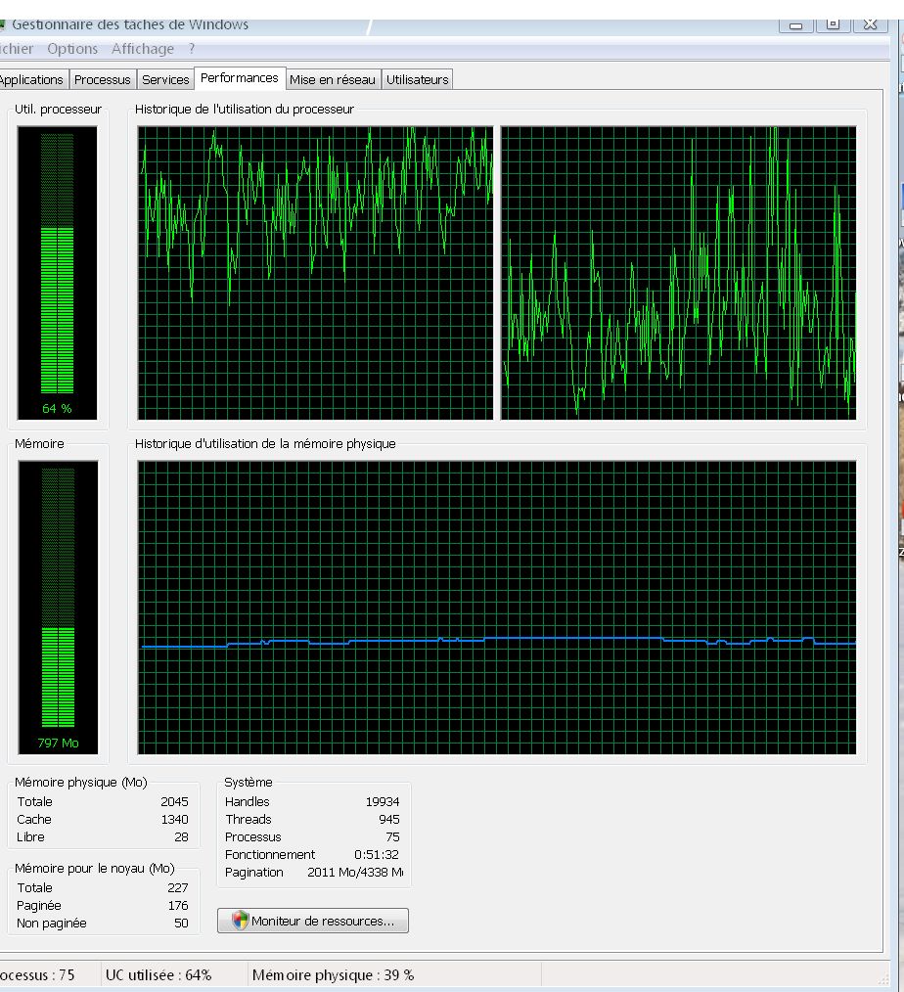Click status bar 'UC utilisée : 64%'
The height and width of the screenshot is (992, 904).
pyautogui.click(x=158, y=975)
